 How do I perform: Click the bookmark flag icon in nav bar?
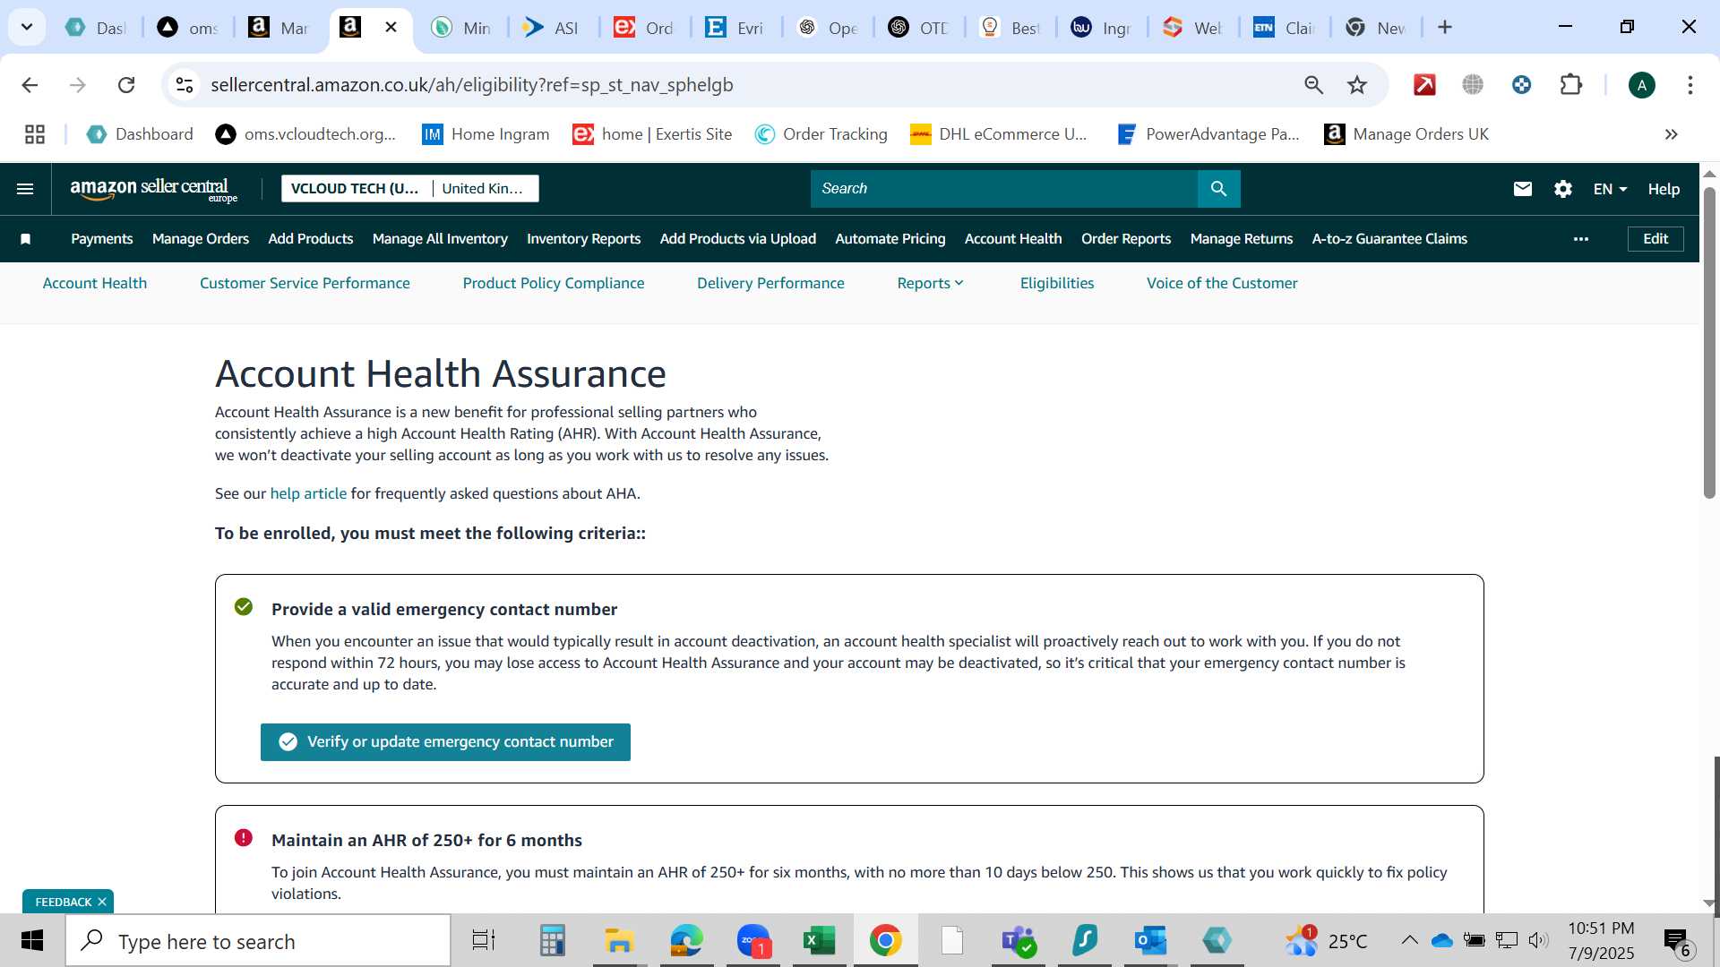click(26, 239)
